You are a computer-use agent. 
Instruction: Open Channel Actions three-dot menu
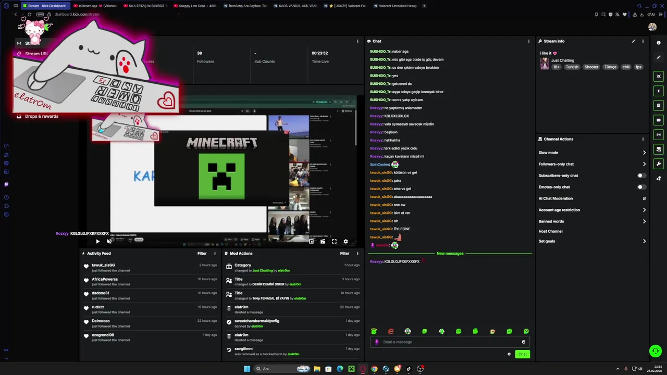(643, 139)
